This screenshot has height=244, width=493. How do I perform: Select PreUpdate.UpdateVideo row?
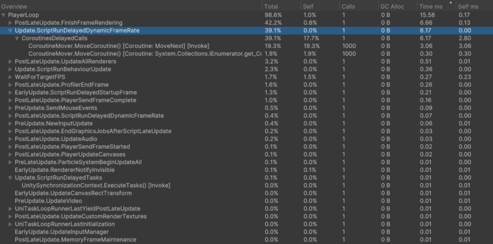click(246, 201)
